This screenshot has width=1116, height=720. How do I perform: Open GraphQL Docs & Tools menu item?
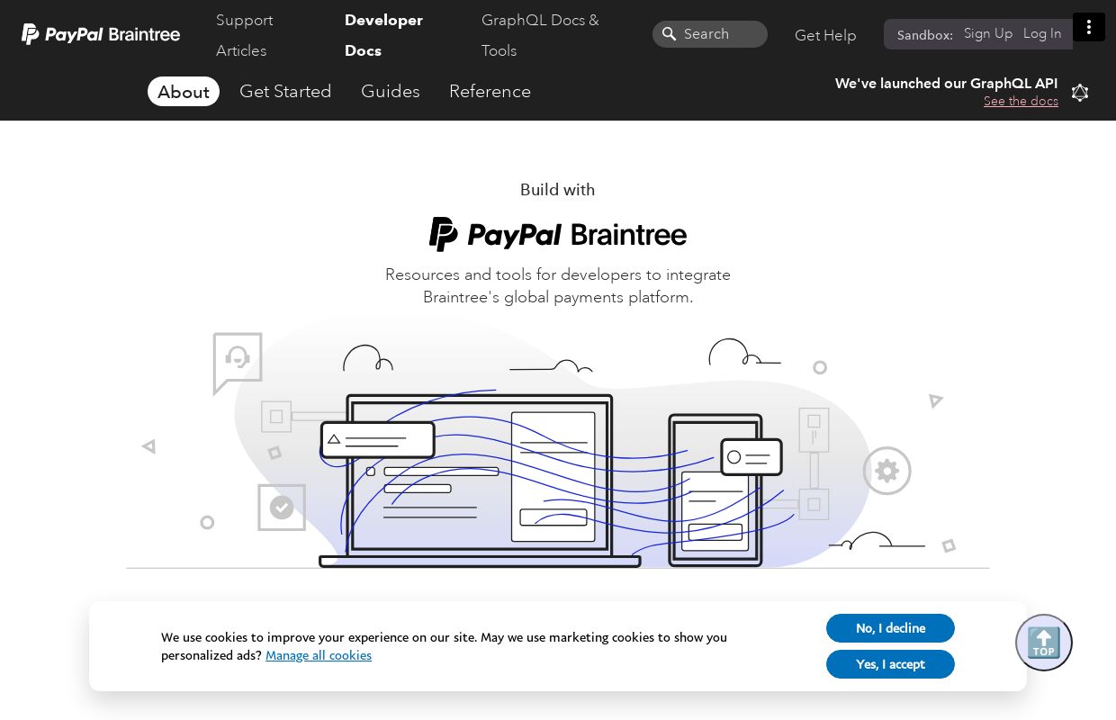pyautogui.click(x=540, y=35)
